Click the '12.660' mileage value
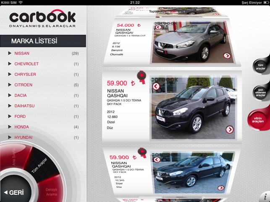This screenshot has width=270, height=202. (112, 117)
